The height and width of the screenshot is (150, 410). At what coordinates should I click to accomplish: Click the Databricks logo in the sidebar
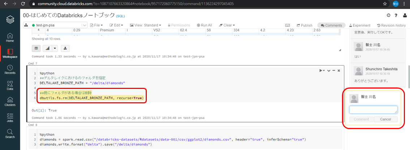(10, 20)
